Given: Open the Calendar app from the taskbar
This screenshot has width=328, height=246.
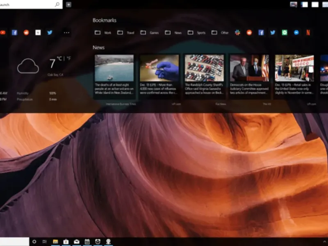Looking at the screenshot, I should point(87,241).
